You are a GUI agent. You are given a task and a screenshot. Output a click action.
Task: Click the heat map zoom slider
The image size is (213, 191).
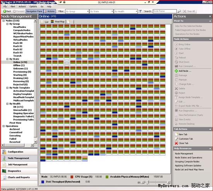(155, 182)
